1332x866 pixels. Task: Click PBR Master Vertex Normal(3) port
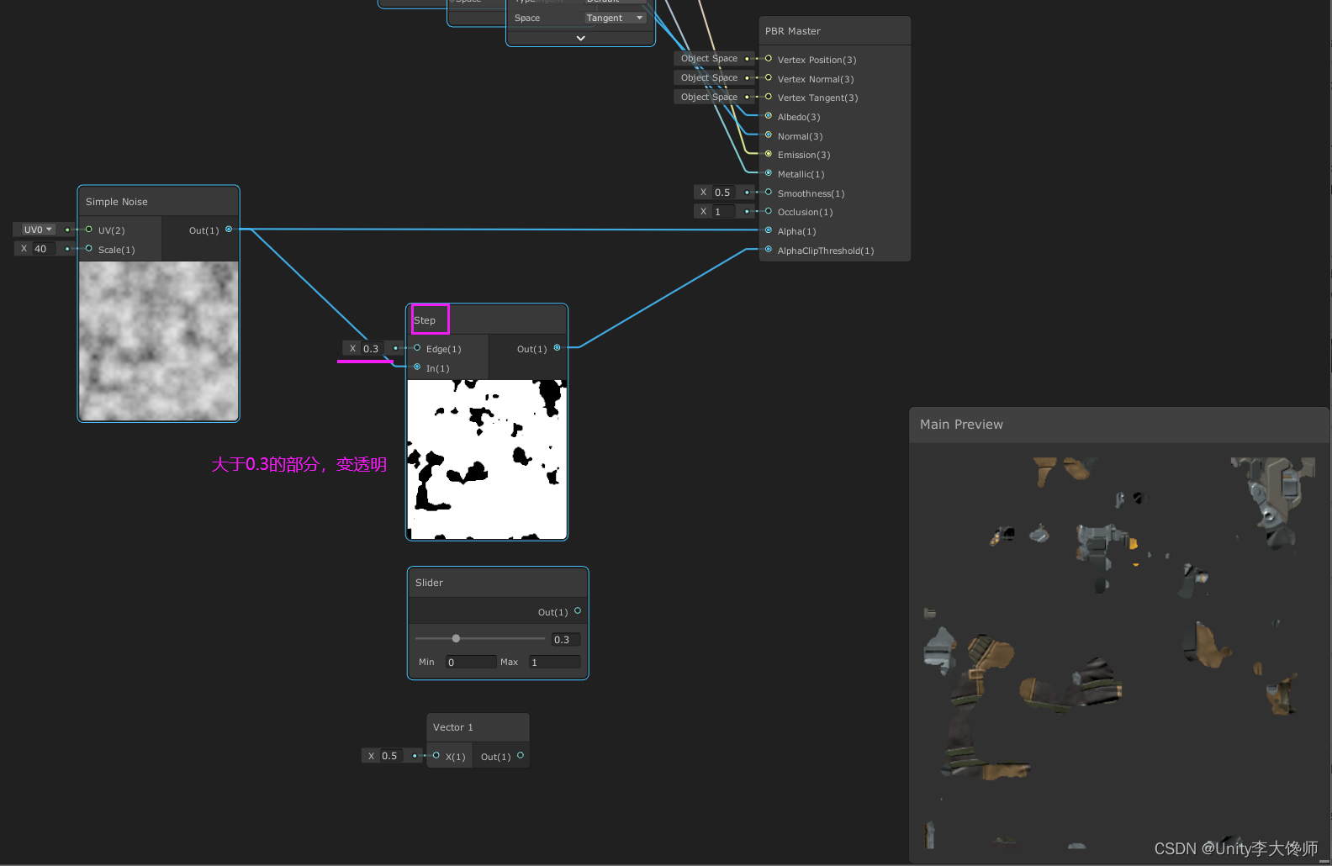[769, 78]
